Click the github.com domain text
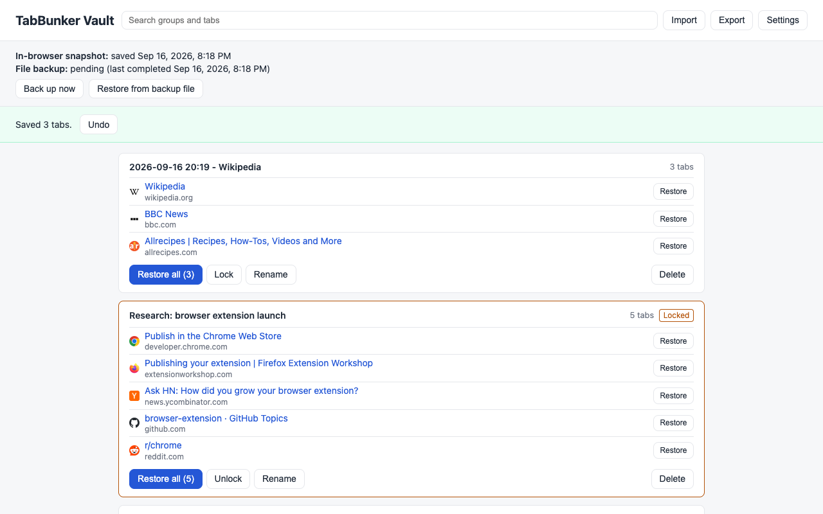Screen dimensions: 823x514 tap(165, 429)
